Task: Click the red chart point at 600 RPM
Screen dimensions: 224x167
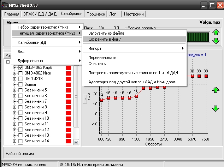Action: 102,100
